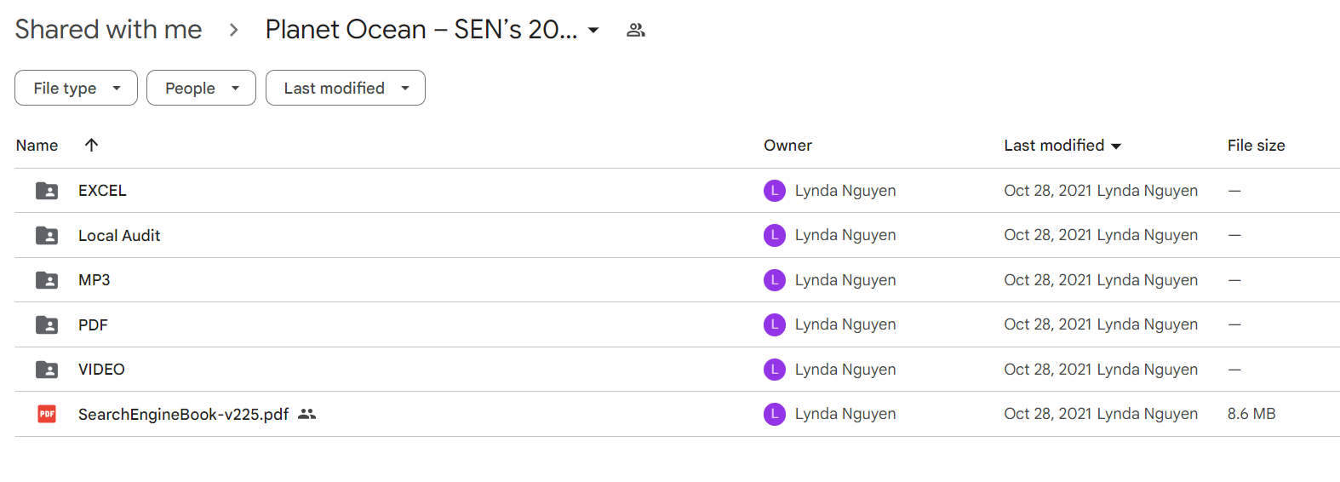Select the Owner column header

tap(787, 146)
